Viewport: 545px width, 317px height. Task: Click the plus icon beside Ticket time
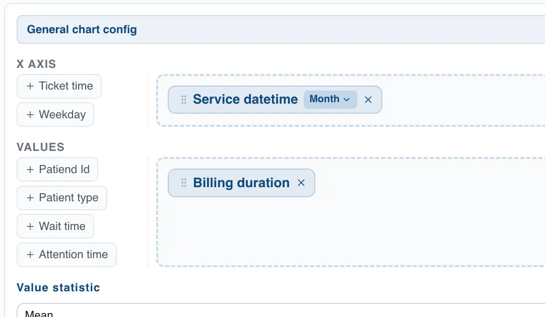(30, 86)
